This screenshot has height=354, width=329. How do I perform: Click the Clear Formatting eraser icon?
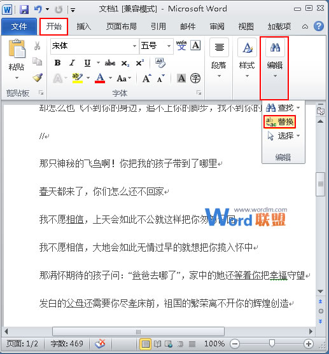pyautogui.click(x=160, y=63)
